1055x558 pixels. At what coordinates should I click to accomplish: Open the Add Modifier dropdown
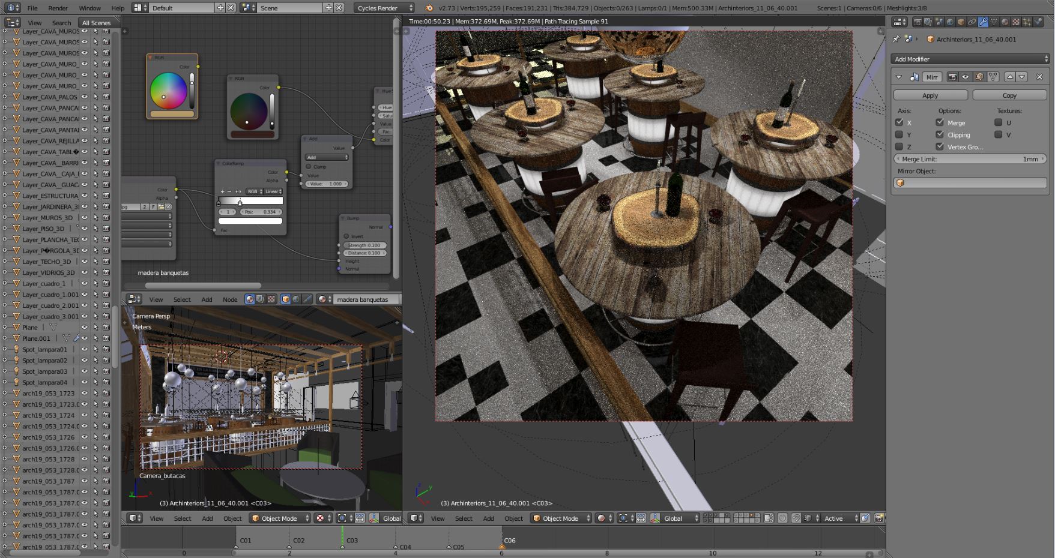pyautogui.click(x=970, y=59)
